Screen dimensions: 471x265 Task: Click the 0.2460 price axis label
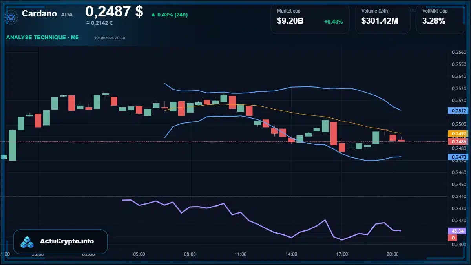pos(458,172)
